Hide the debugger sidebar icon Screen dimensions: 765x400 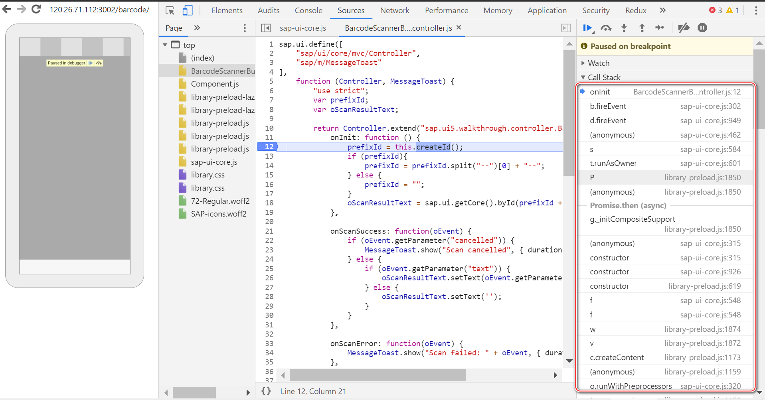click(566, 28)
